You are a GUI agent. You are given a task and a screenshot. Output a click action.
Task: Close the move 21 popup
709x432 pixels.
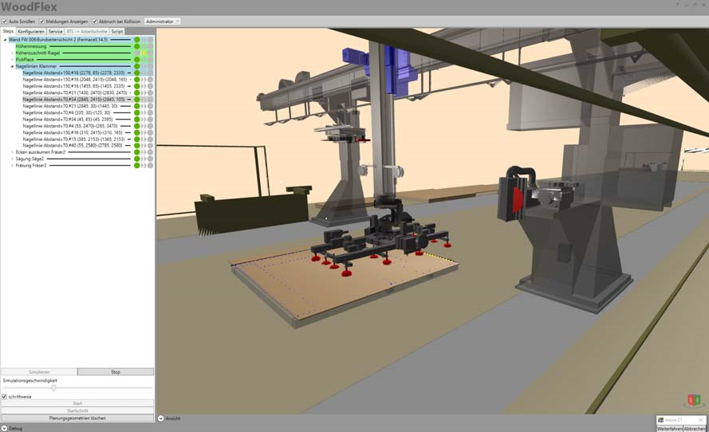tap(700, 420)
